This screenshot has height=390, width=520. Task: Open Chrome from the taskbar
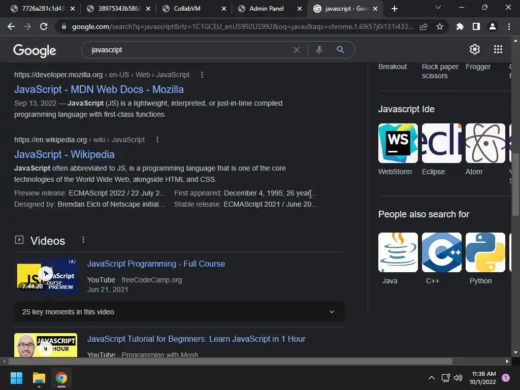click(61, 378)
